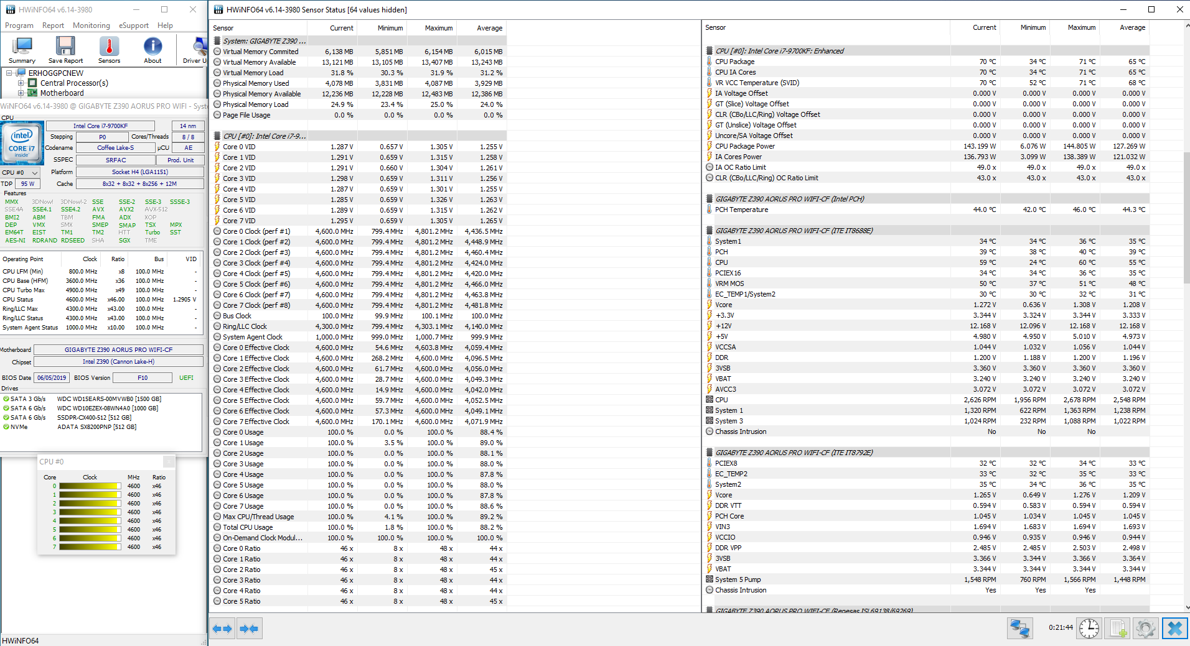The image size is (1190, 646).
Task: Close the sensor window with the blue X
Action: point(1174,628)
